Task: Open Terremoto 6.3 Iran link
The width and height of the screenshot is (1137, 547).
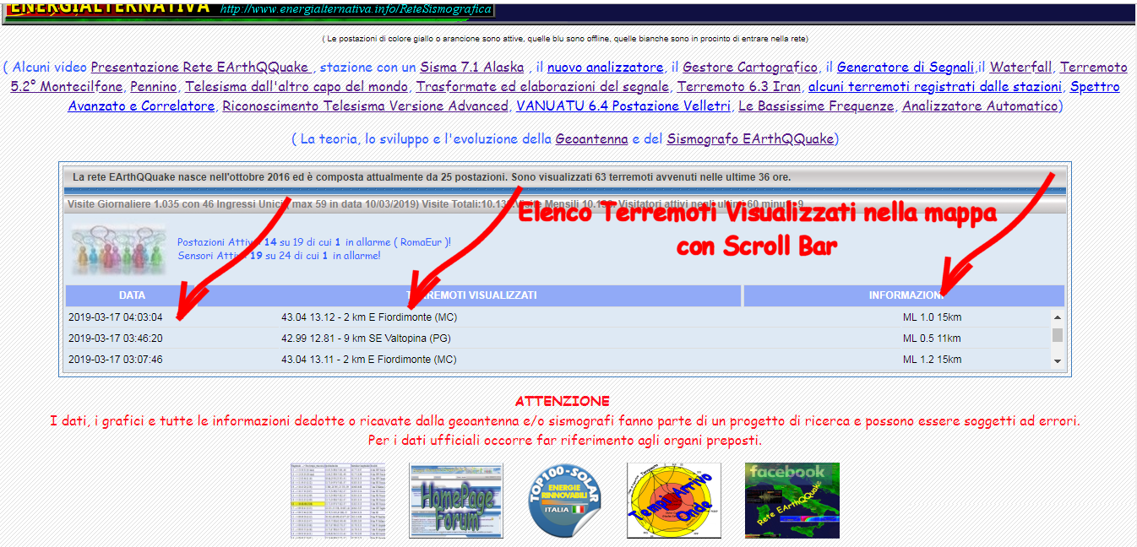Action: (739, 86)
